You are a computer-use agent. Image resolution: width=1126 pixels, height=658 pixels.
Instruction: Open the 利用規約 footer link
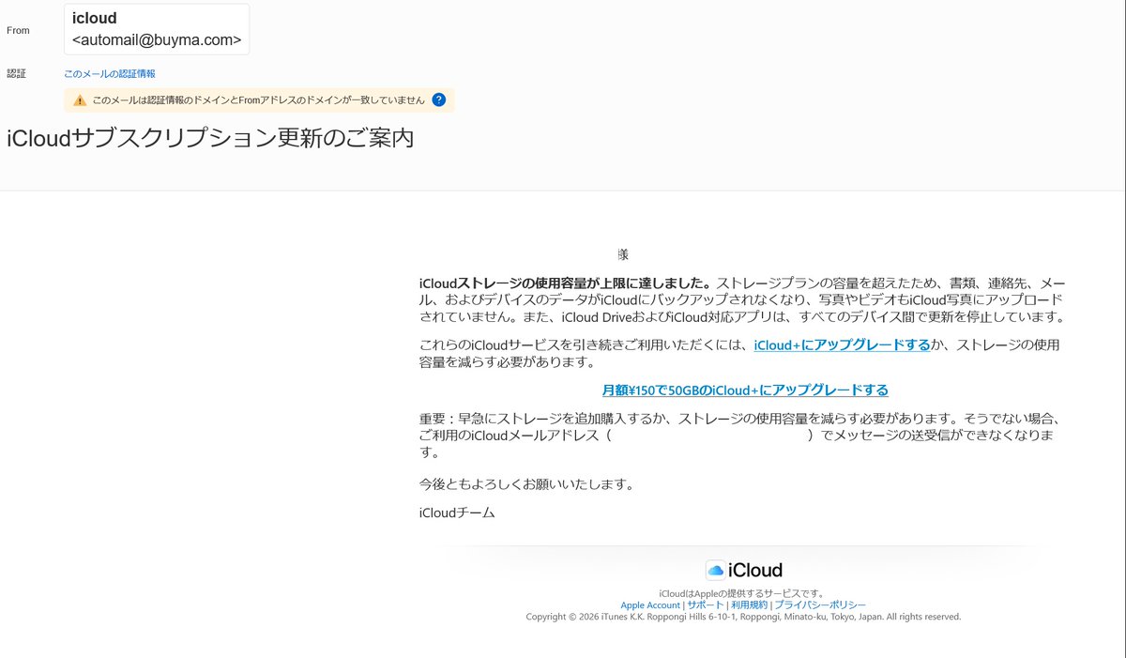749,605
